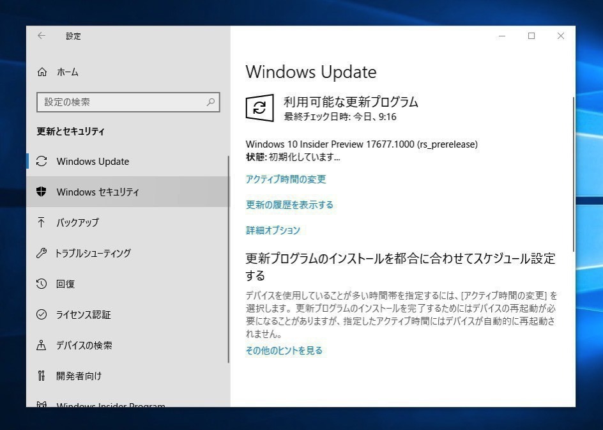Click Windows 10 Insider Preview 17677.1000 text
603x430 pixels.
(362, 144)
